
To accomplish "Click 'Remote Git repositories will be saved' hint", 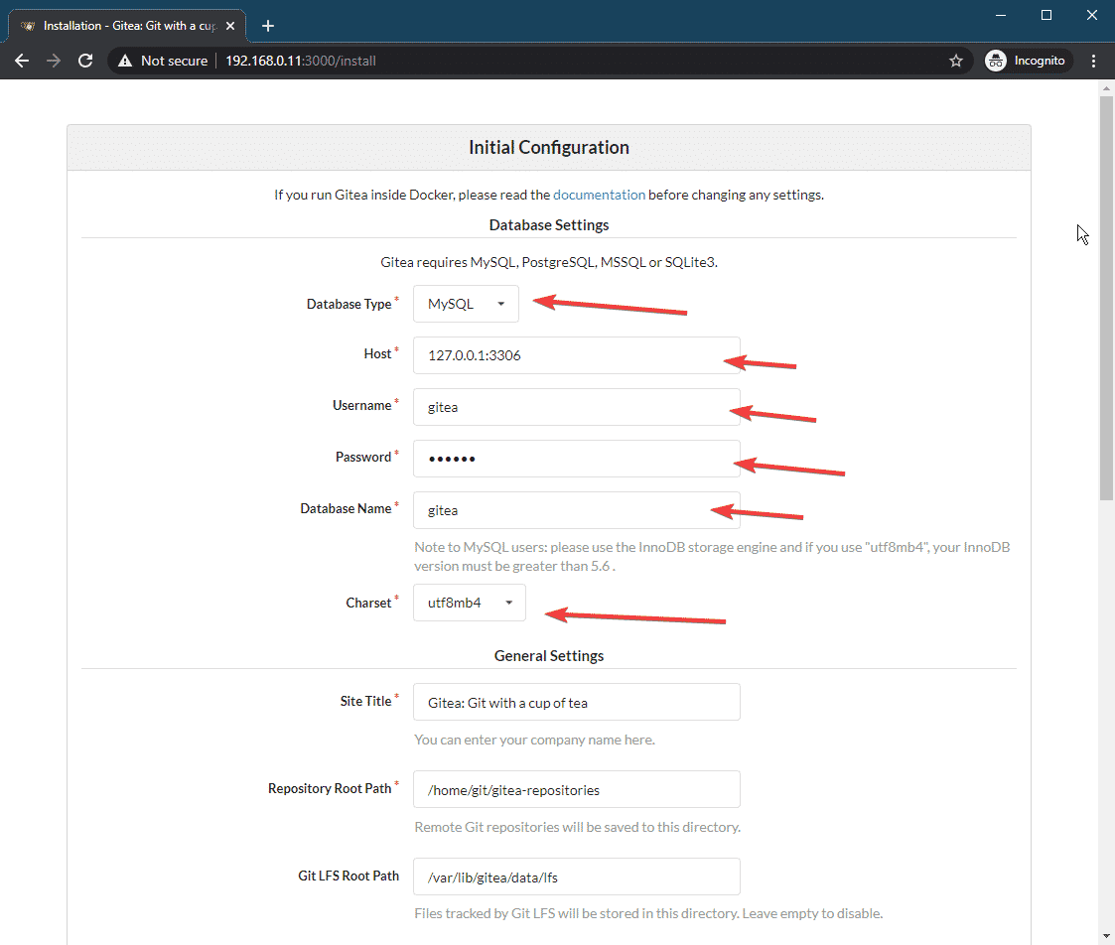I will 578,827.
